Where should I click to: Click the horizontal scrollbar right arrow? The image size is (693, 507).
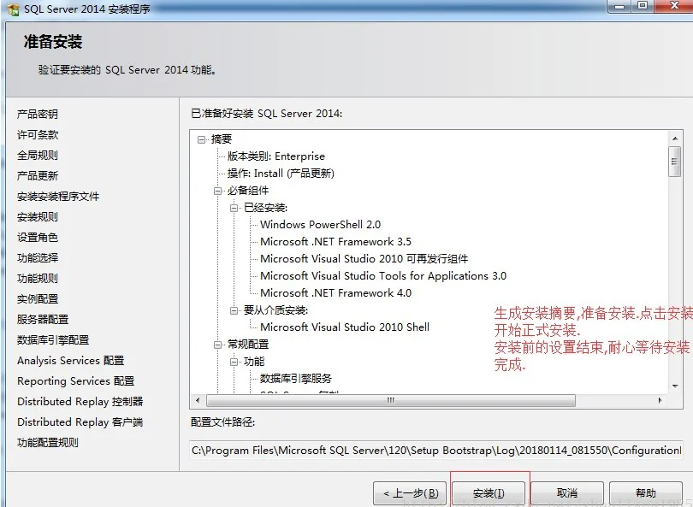tap(659, 400)
